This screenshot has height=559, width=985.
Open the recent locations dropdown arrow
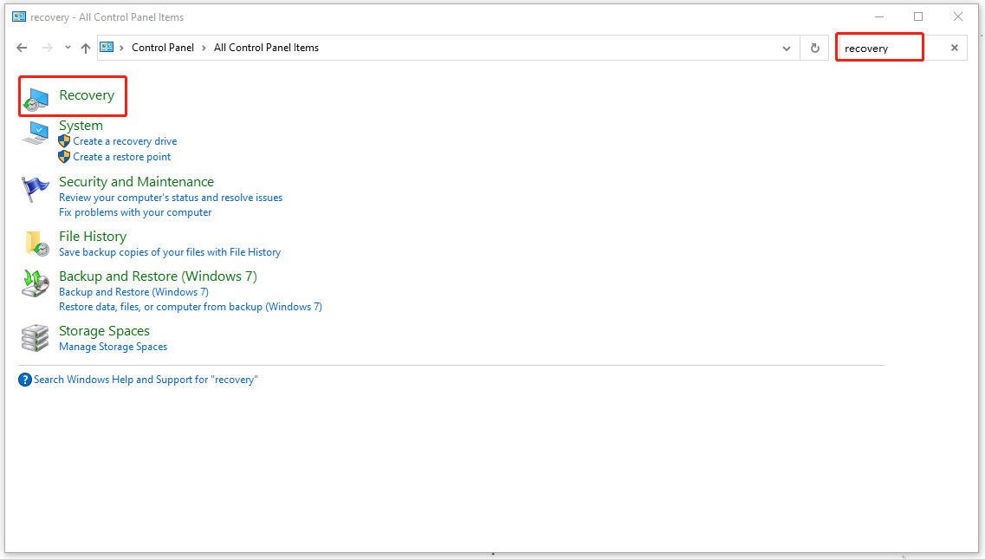coord(68,49)
